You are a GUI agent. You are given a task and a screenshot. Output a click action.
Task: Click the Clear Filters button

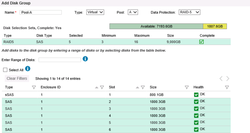17,79
